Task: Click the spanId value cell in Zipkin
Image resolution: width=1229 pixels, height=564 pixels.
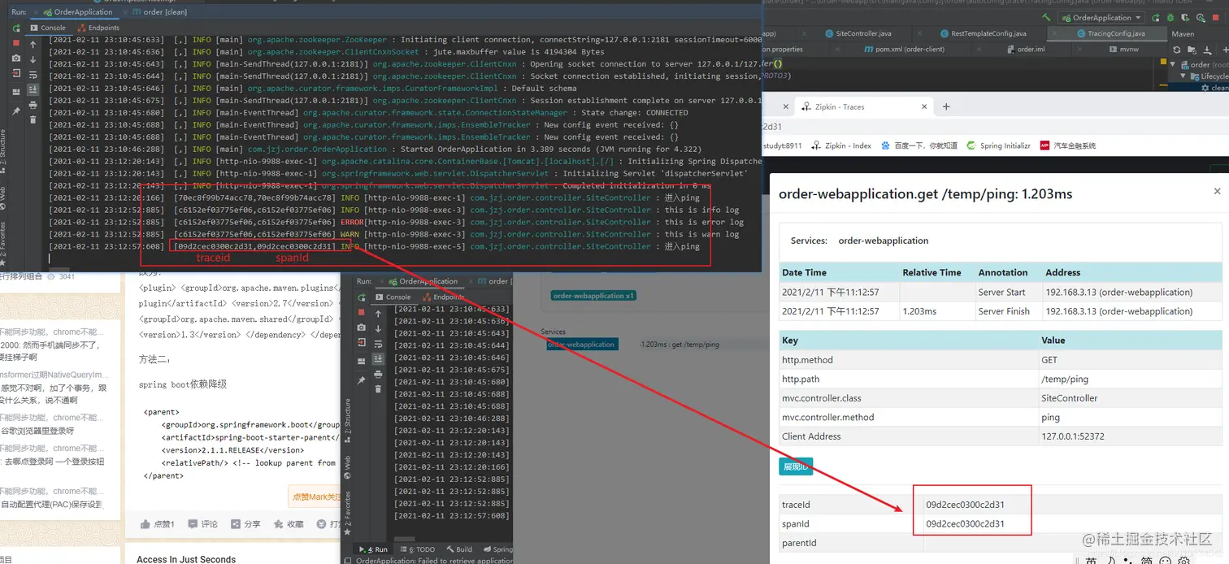Action: click(1073, 523)
